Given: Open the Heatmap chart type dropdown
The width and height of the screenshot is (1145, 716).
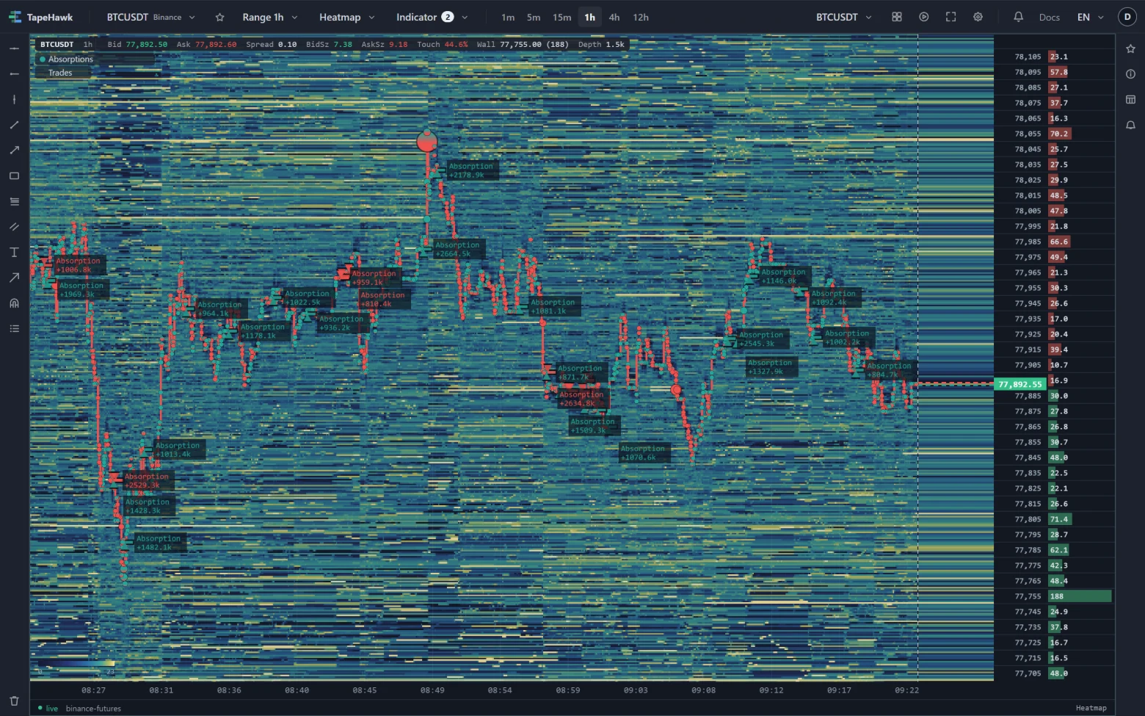Looking at the screenshot, I should tap(346, 17).
